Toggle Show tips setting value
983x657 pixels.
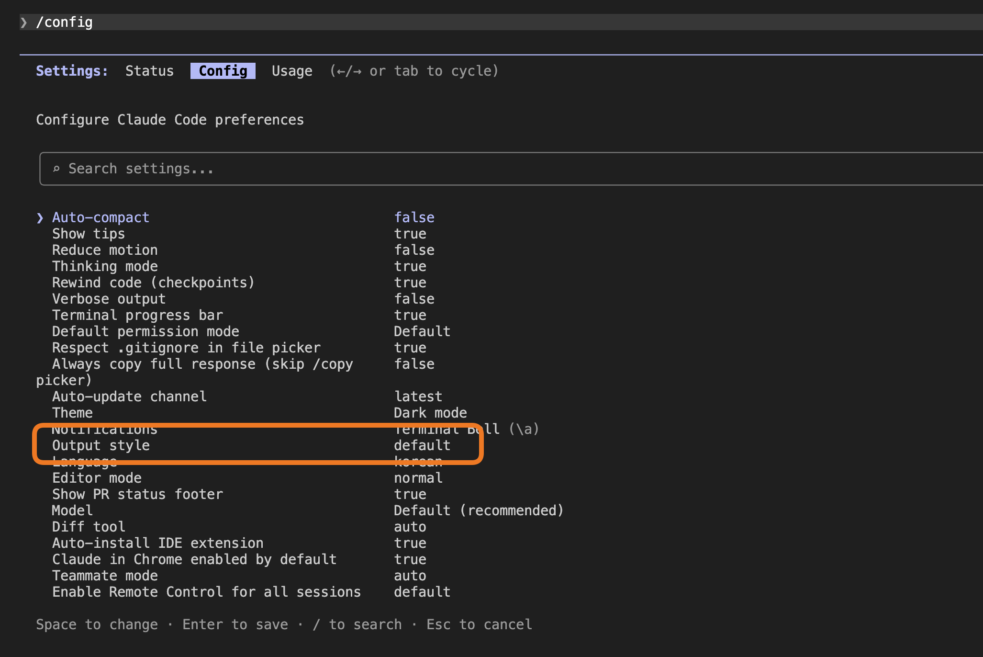click(410, 234)
